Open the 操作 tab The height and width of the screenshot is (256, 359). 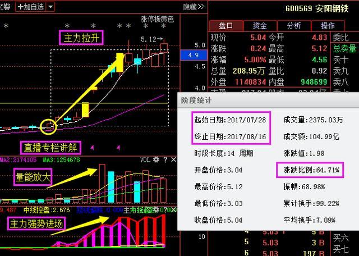pyautogui.click(x=328, y=26)
